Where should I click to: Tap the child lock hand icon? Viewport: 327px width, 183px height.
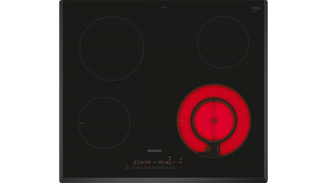coord(135,163)
